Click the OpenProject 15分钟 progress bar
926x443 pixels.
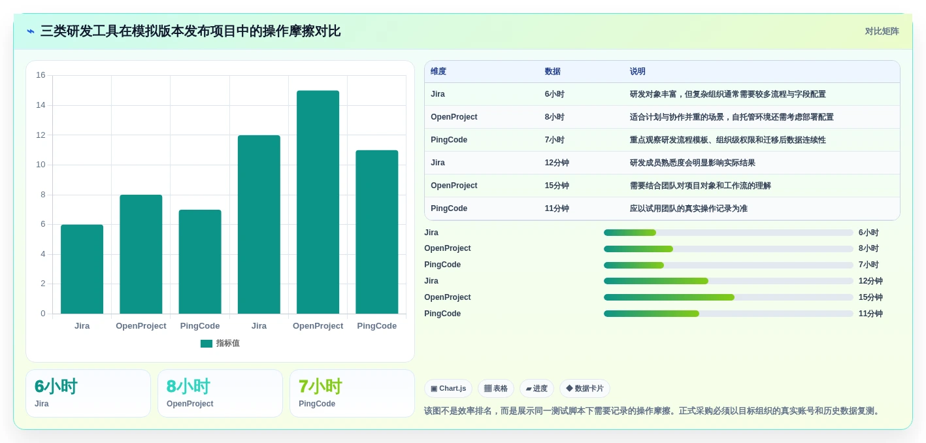tap(729, 297)
